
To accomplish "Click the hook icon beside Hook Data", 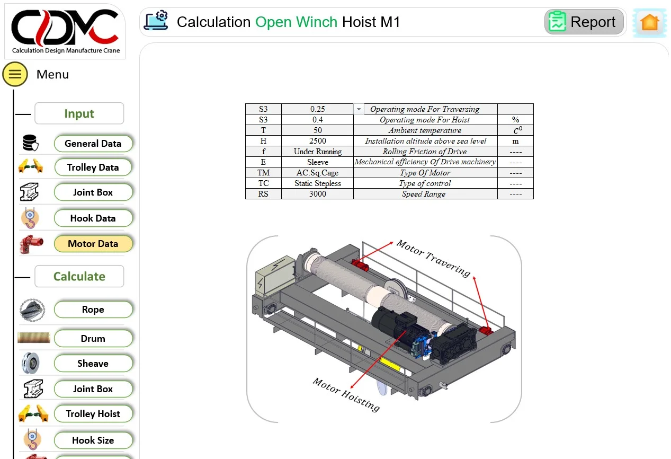I will [31, 218].
